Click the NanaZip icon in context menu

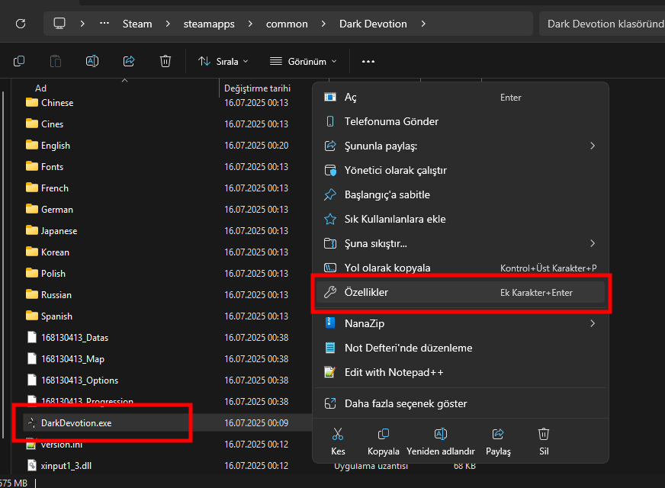point(330,323)
